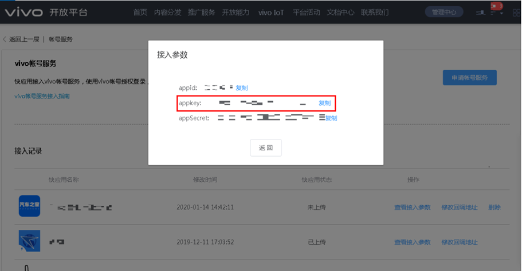Click vivo帐号服务 heading
This screenshot has height=271, width=522.
point(36,63)
